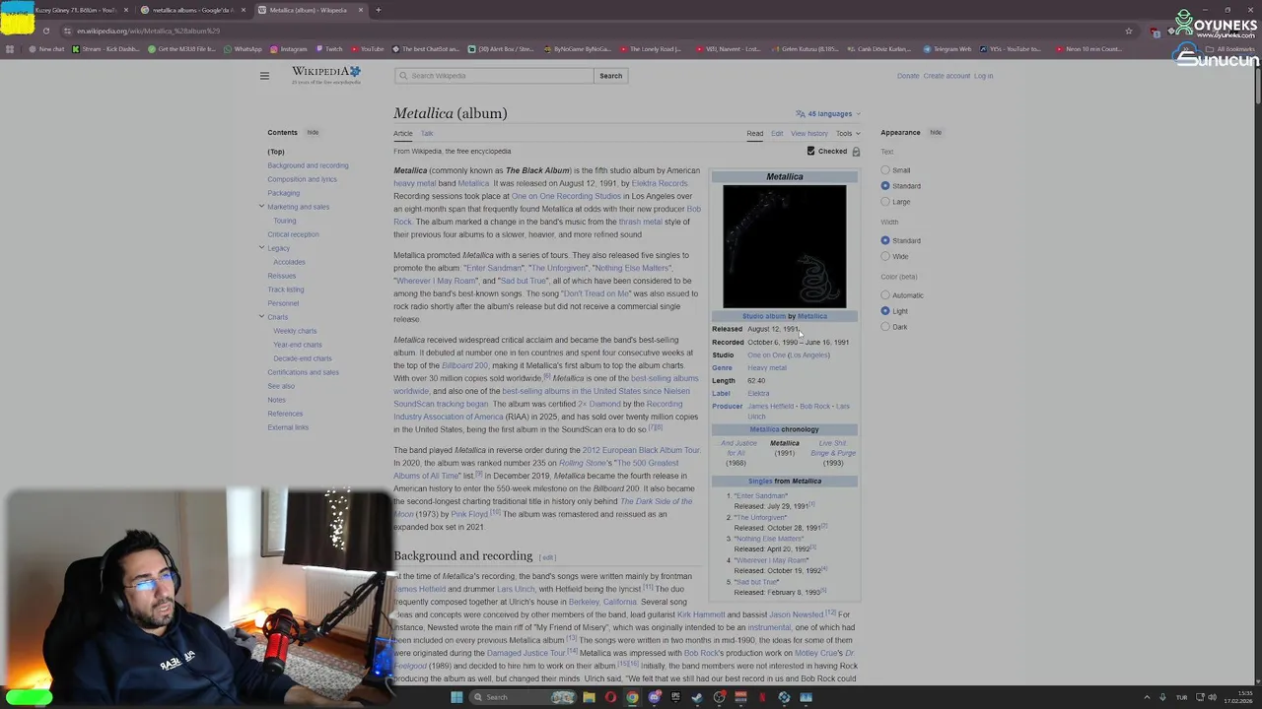The width and height of the screenshot is (1262, 709).
Task: Open File Explorer from the taskbar
Action: tap(589, 697)
